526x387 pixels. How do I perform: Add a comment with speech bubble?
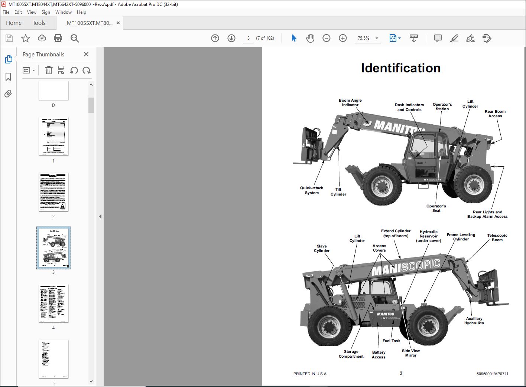click(438, 38)
